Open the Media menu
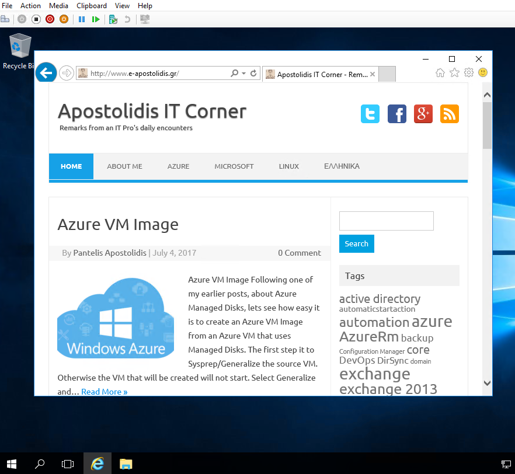Image resolution: width=515 pixels, height=474 pixels. pos(58,6)
